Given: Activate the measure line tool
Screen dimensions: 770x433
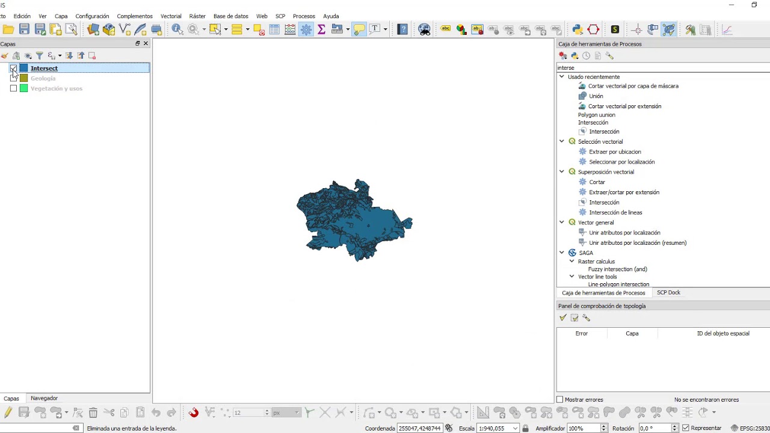Looking at the screenshot, I should point(337,29).
